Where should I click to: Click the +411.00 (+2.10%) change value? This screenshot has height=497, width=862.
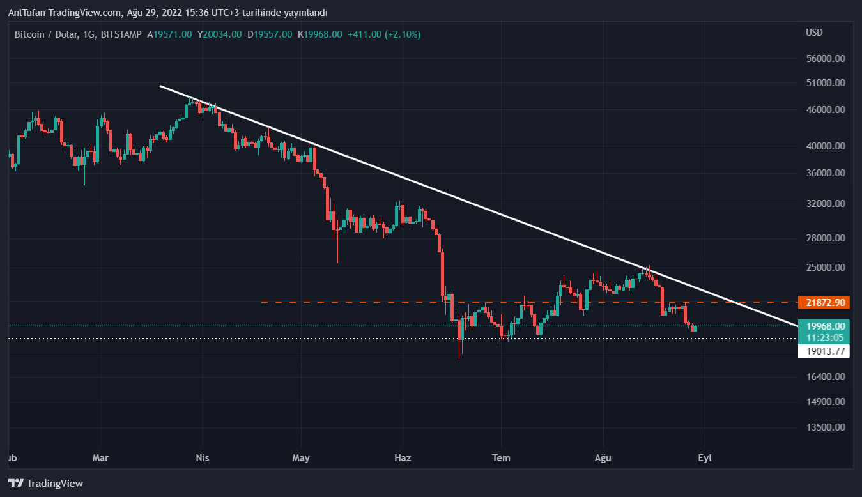[x=383, y=34]
